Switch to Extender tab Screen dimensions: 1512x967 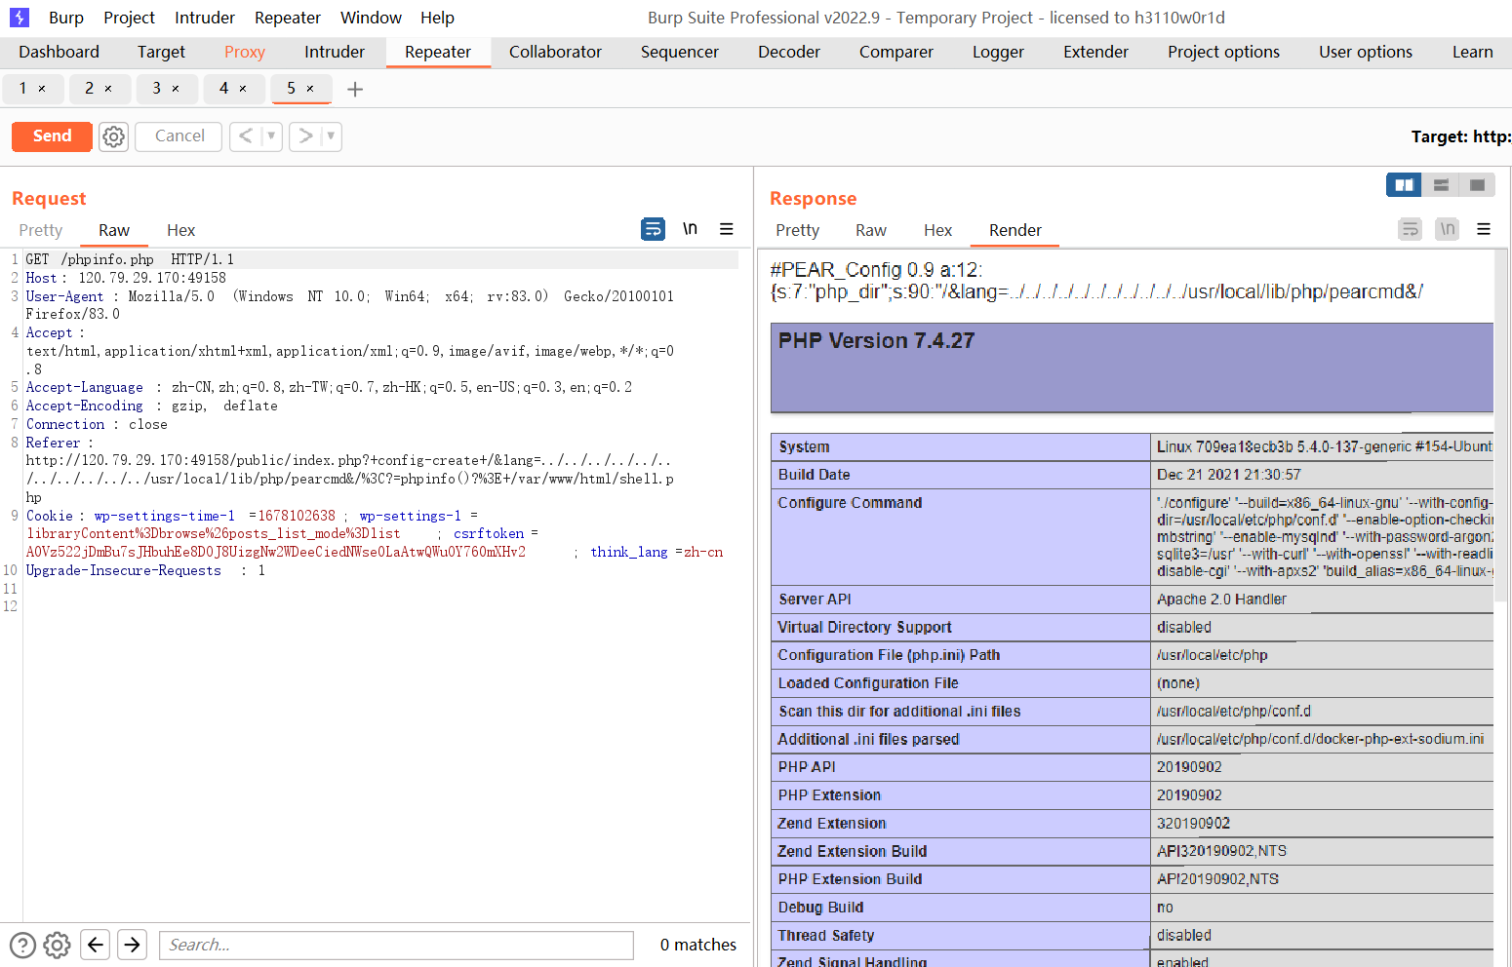pyautogui.click(x=1095, y=52)
